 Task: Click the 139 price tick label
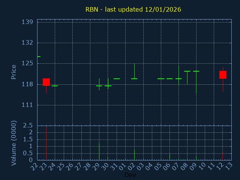click(28, 22)
